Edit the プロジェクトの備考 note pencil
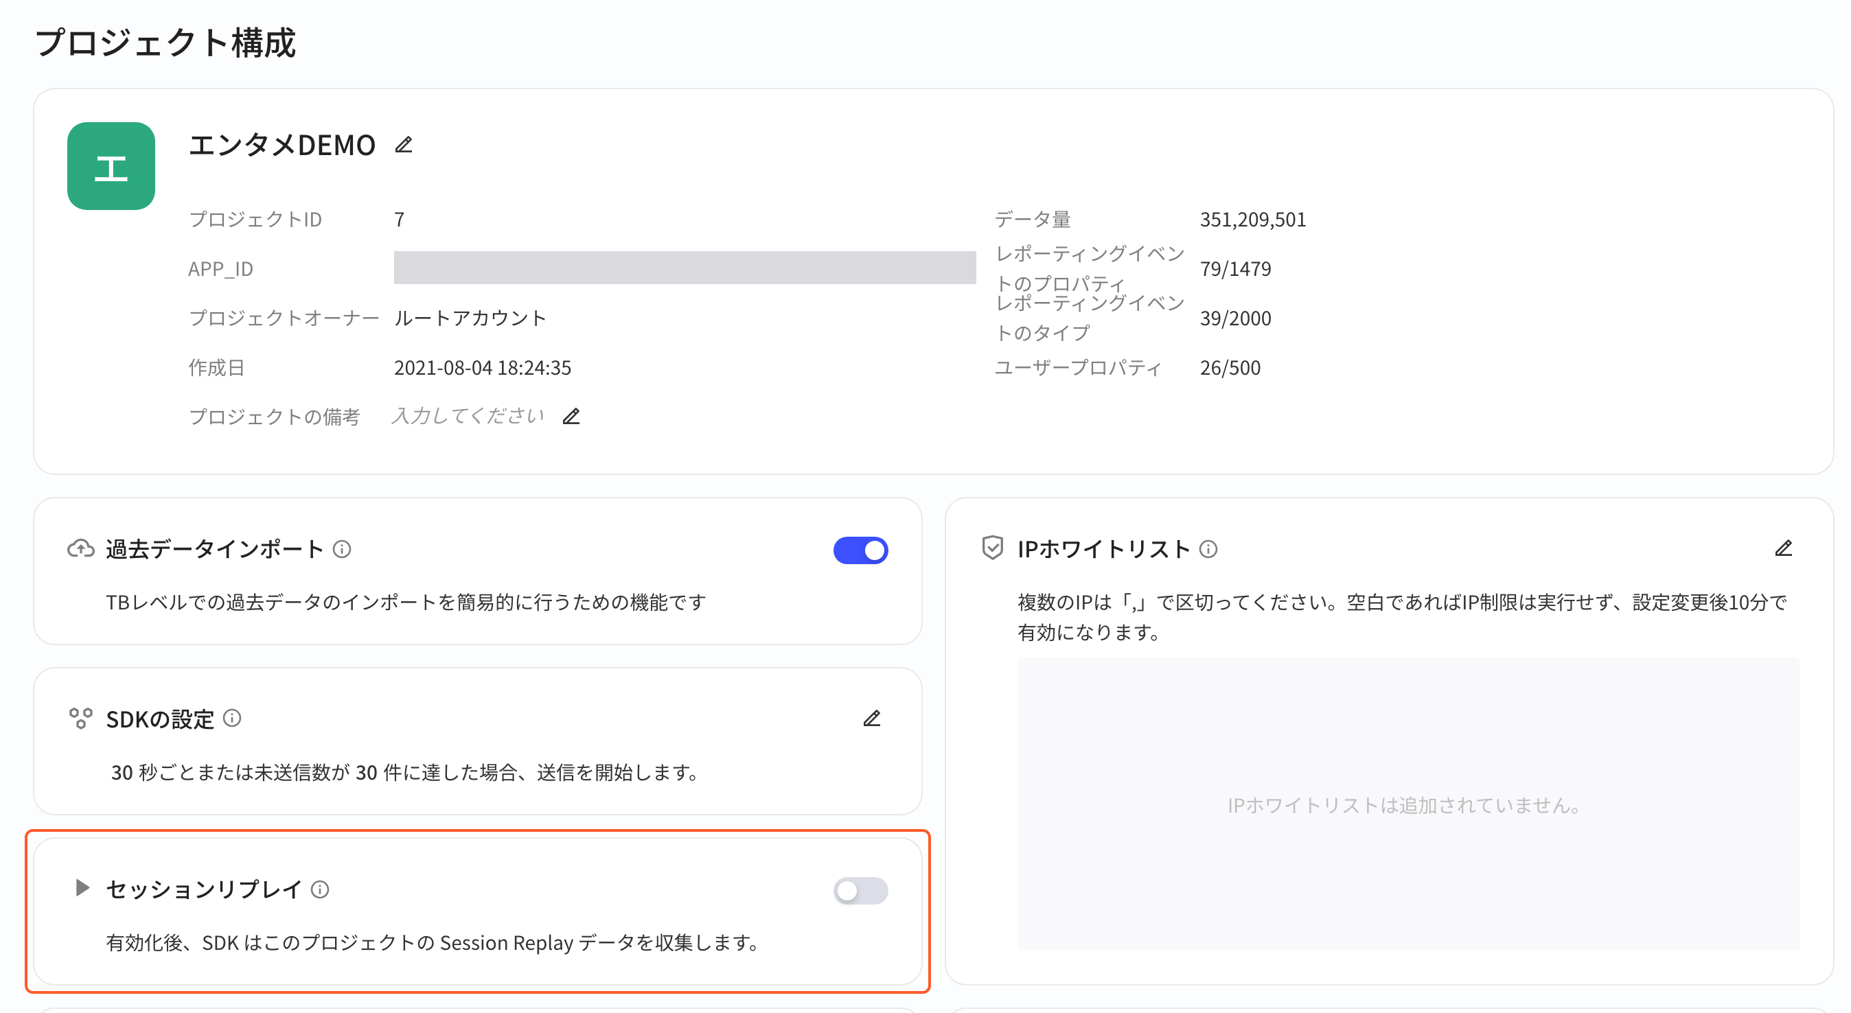1851x1013 pixels. pos(571,417)
